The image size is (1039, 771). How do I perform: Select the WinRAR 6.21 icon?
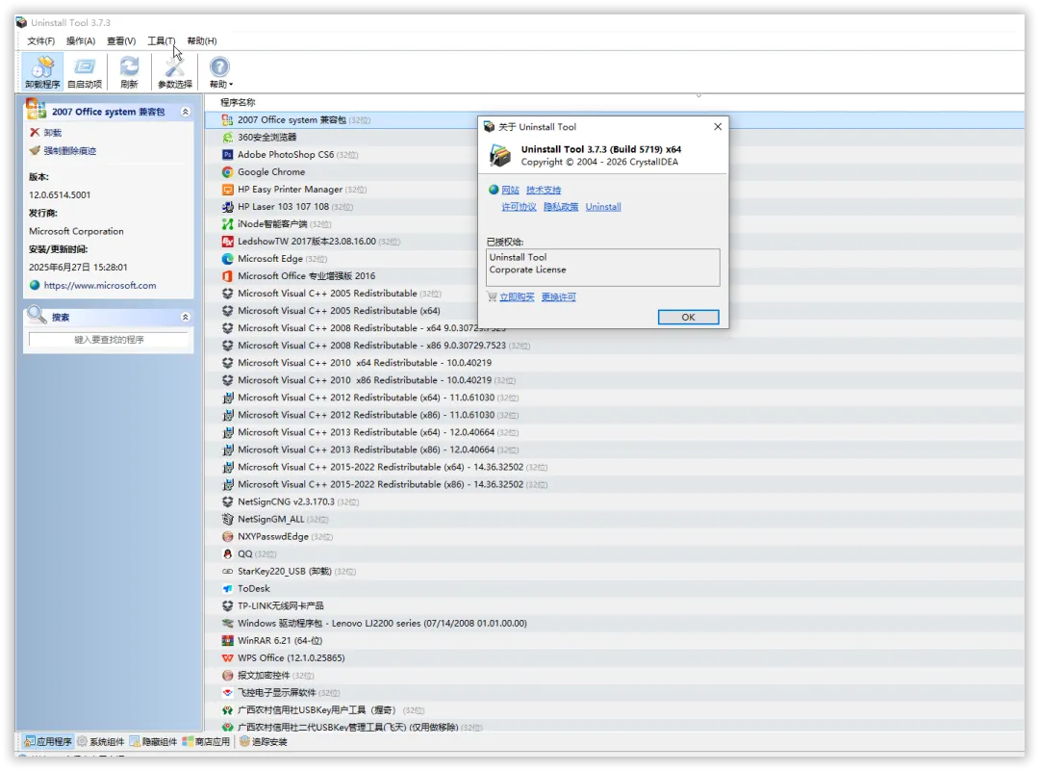[227, 641]
